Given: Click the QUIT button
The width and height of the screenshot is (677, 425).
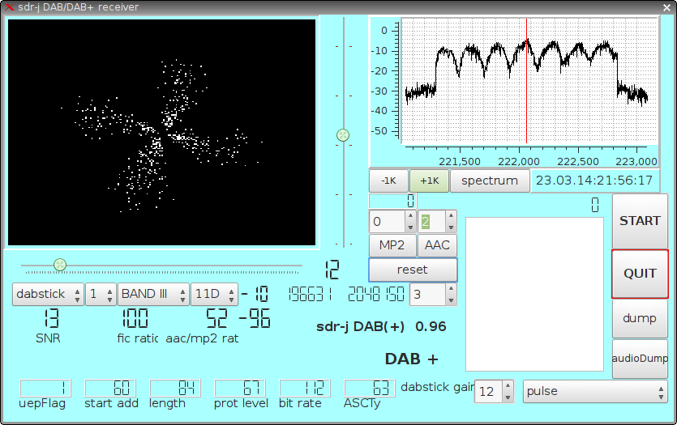Looking at the screenshot, I should pos(640,274).
